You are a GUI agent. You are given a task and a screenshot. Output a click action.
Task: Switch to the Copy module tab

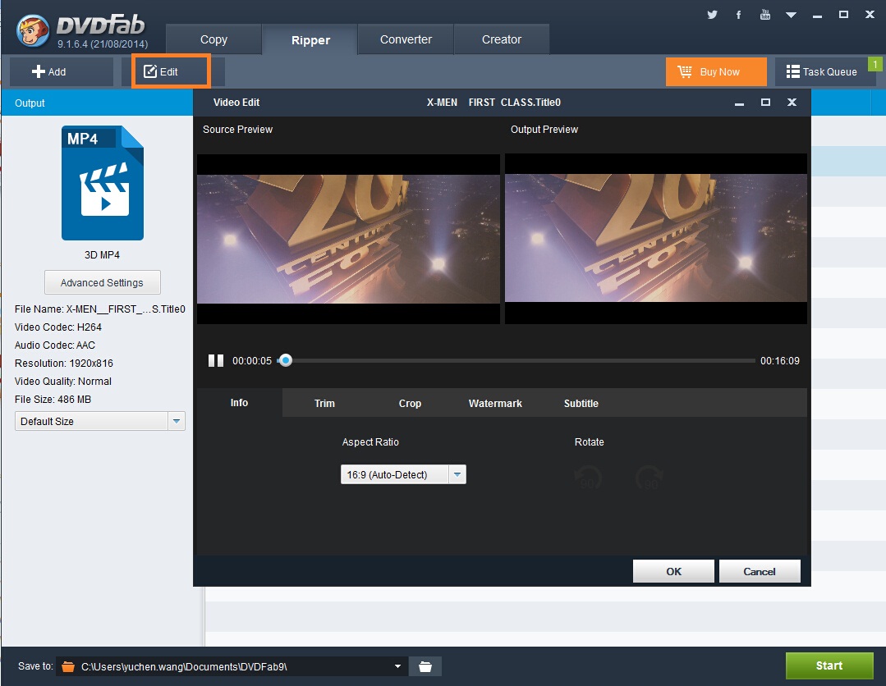213,39
